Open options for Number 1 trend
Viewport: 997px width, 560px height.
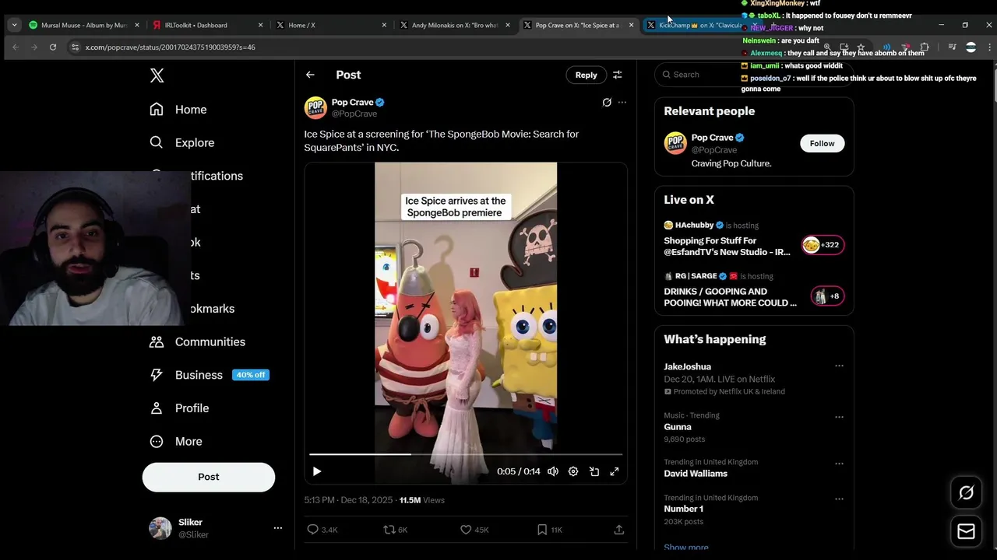click(x=839, y=499)
